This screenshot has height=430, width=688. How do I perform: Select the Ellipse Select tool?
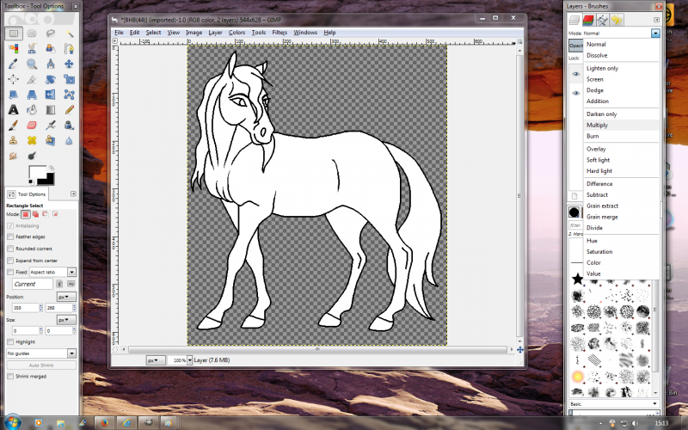tap(32, 34)
